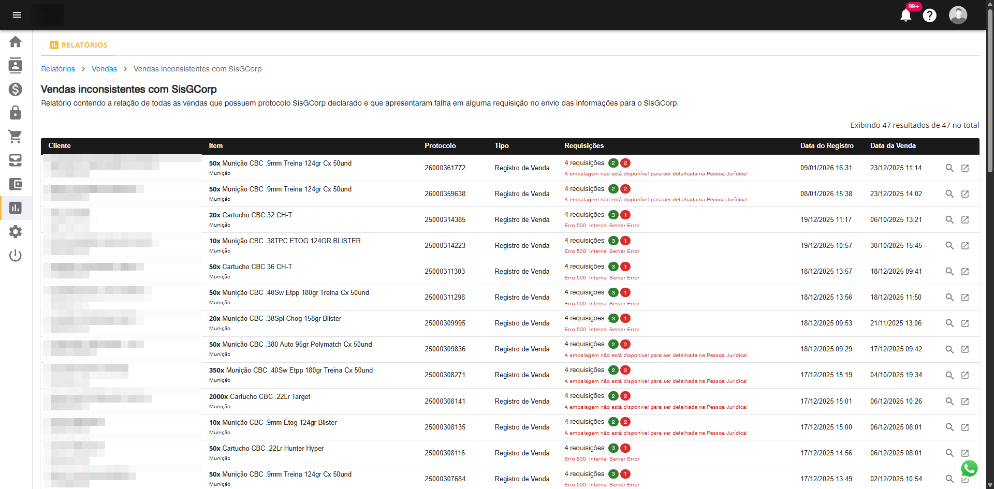994x489 pixels.
Task: Click the Vendas breadcrumb link
Action: coord(104,69)
